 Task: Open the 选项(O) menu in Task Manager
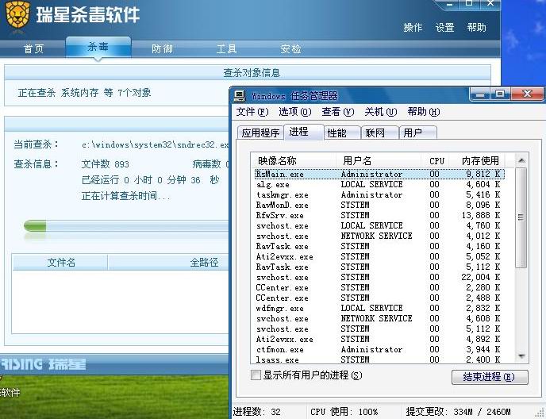click(x=295, y=112)
